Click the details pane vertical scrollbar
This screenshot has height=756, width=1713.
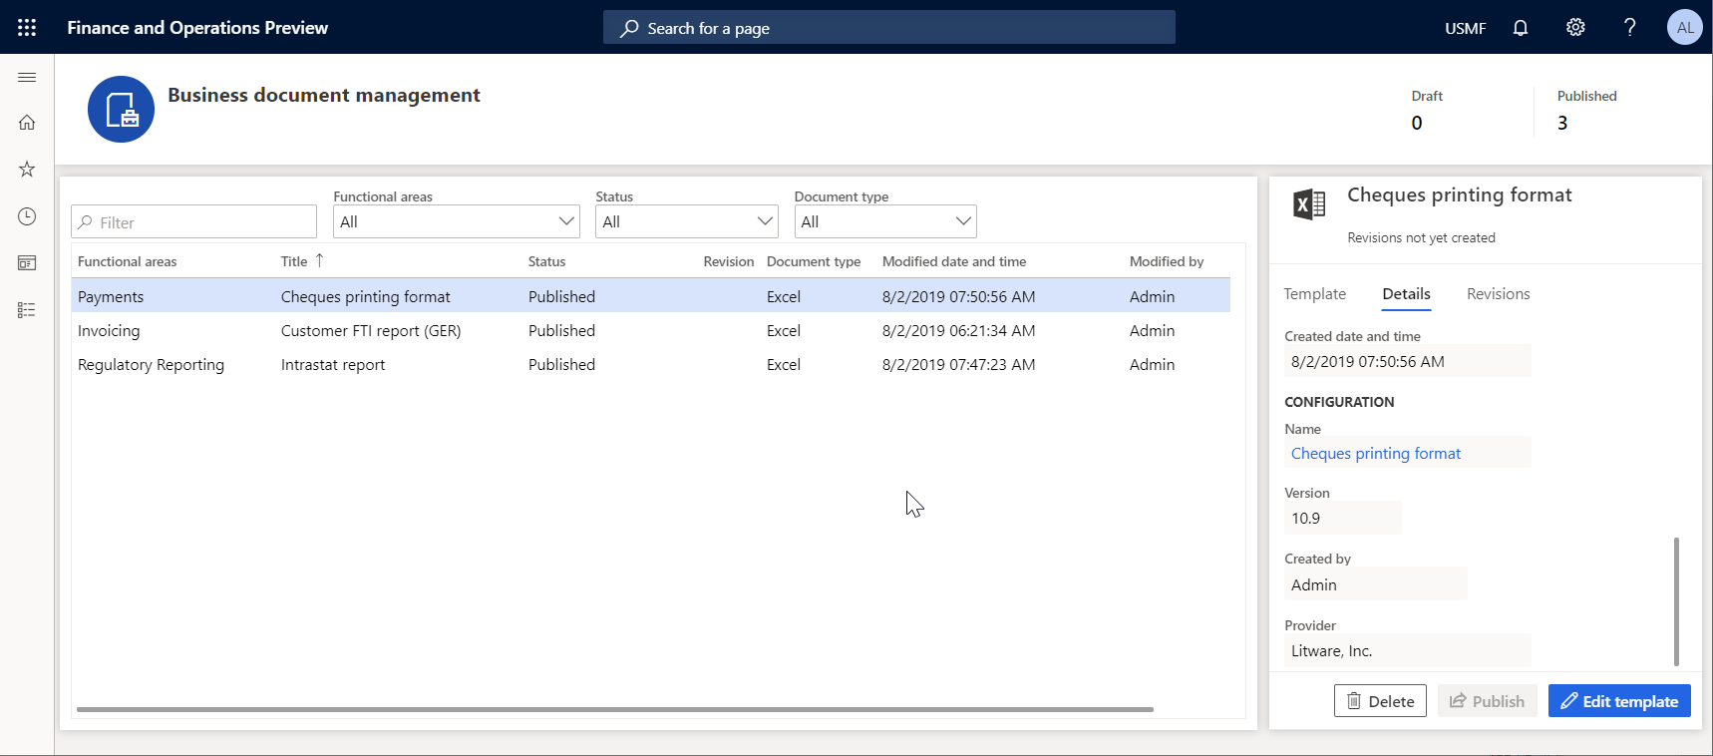1676,601
